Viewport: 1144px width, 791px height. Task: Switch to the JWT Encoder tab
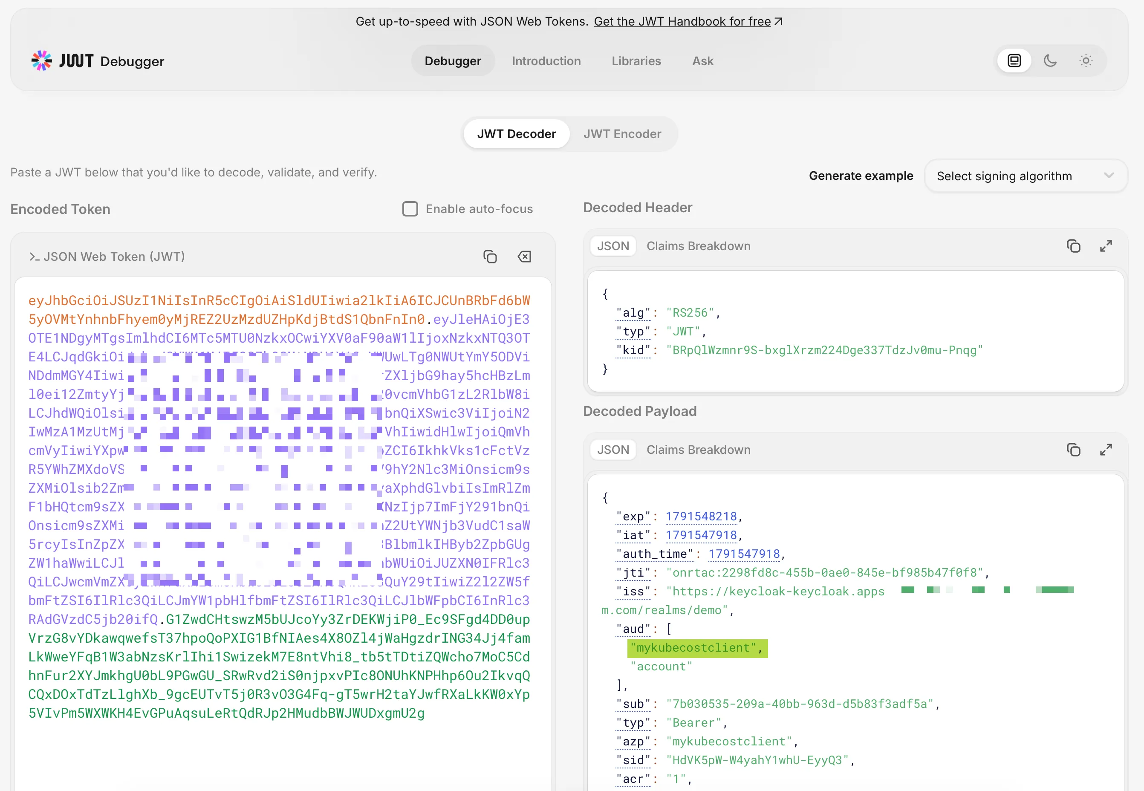pyautogui.click(x=622, y=134)
